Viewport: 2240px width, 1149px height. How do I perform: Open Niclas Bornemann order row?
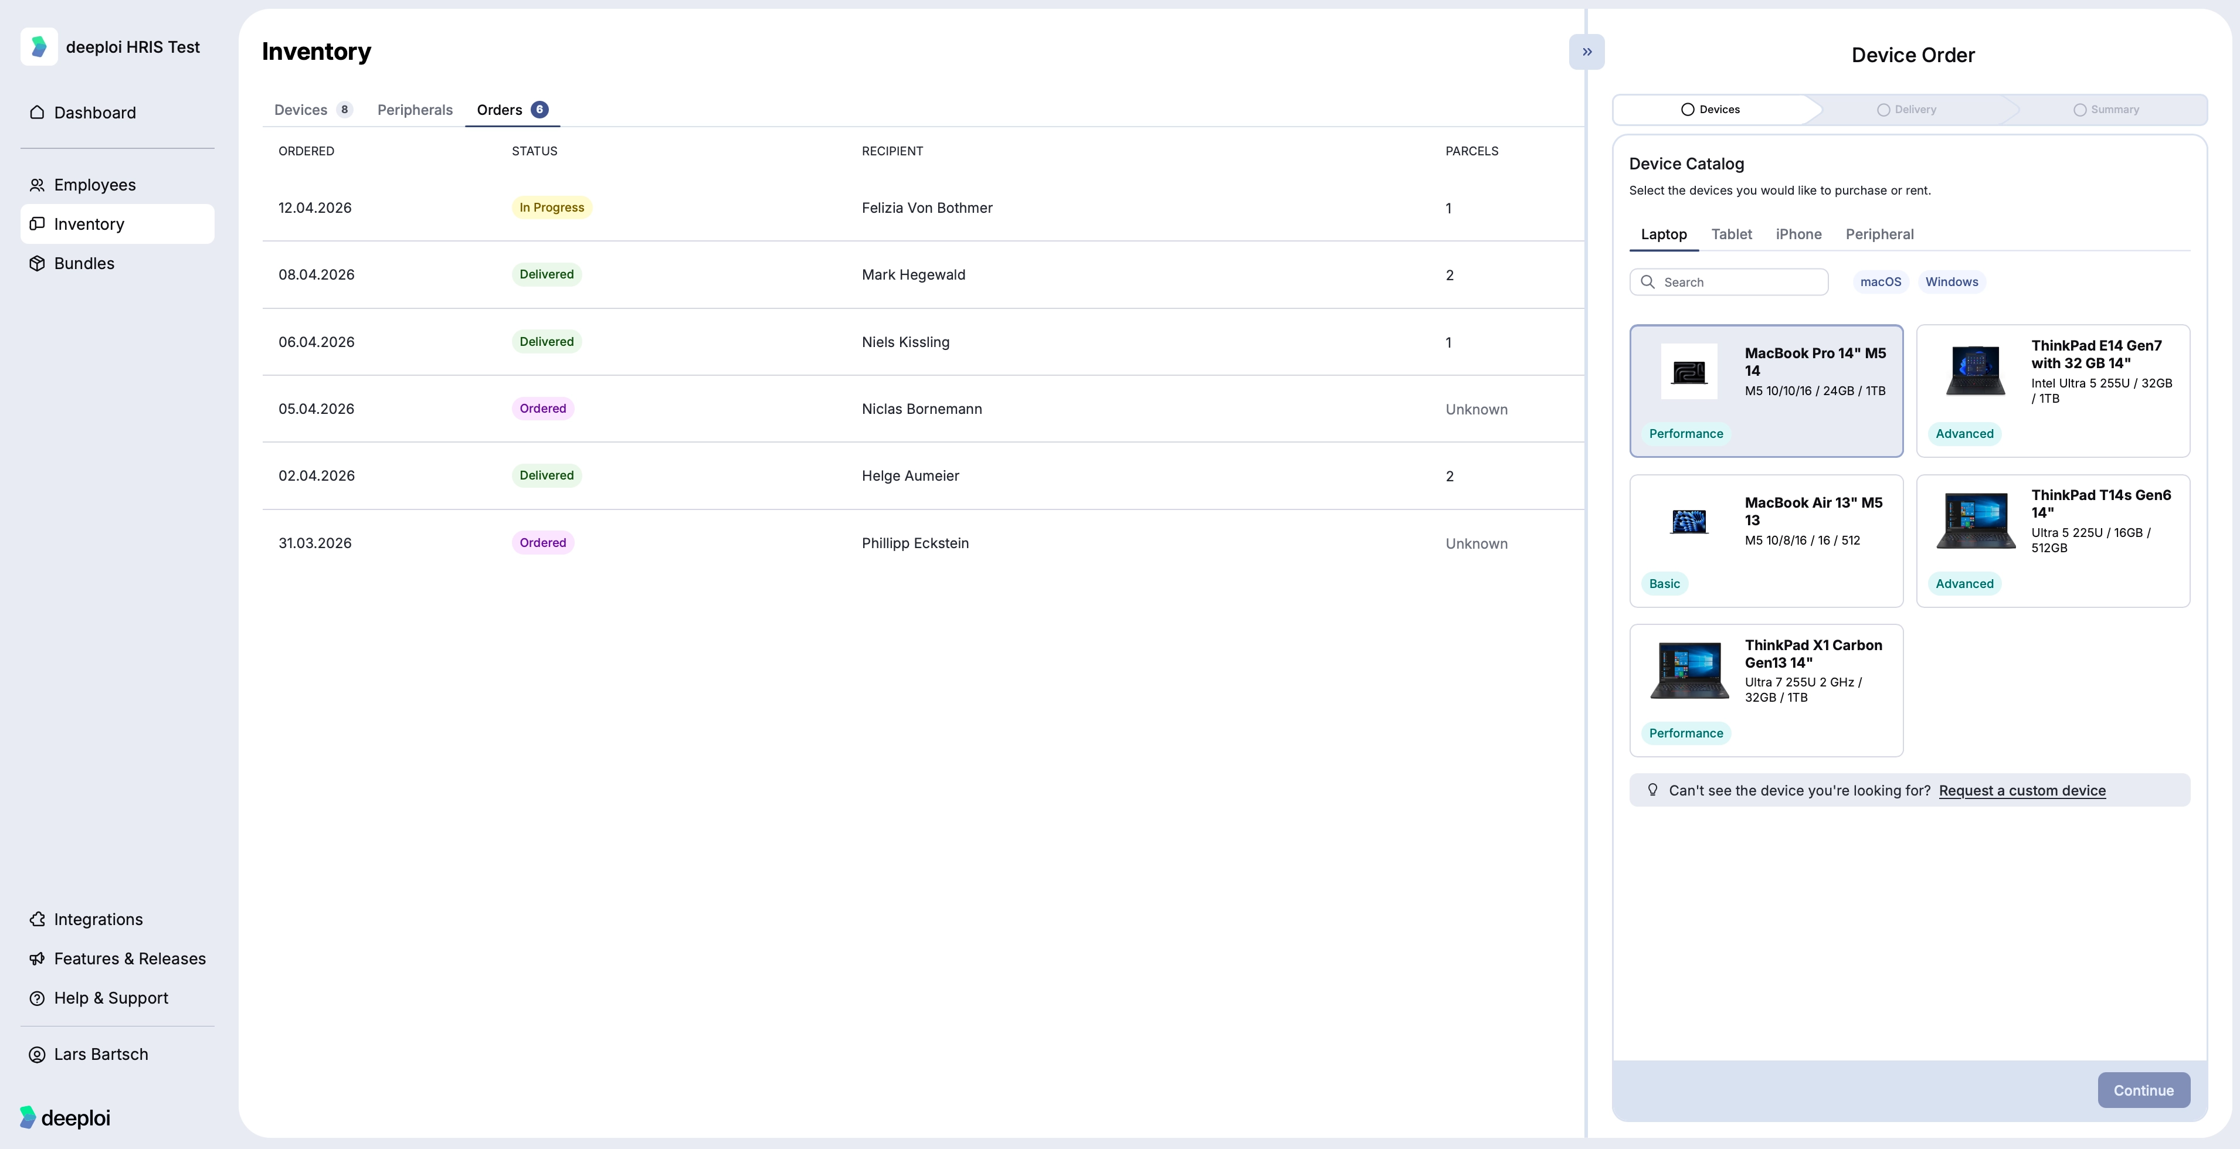coord(922,409)
